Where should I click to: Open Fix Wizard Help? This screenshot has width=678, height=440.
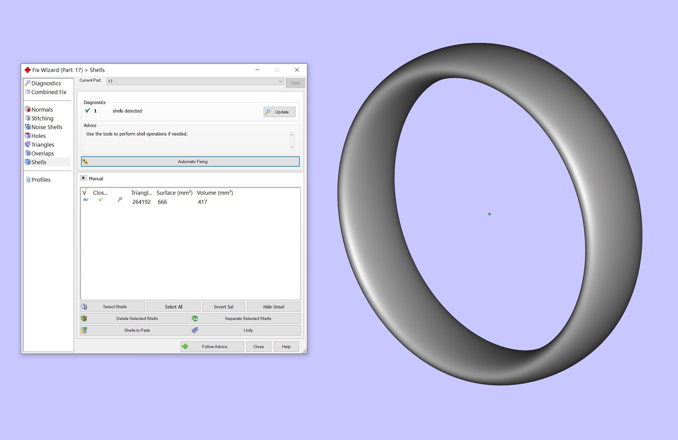point(286,347)
